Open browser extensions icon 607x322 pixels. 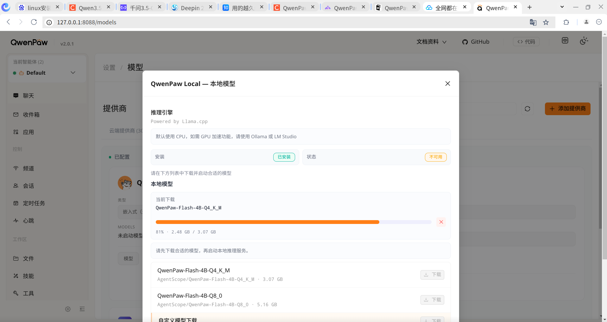click(566, 22)
